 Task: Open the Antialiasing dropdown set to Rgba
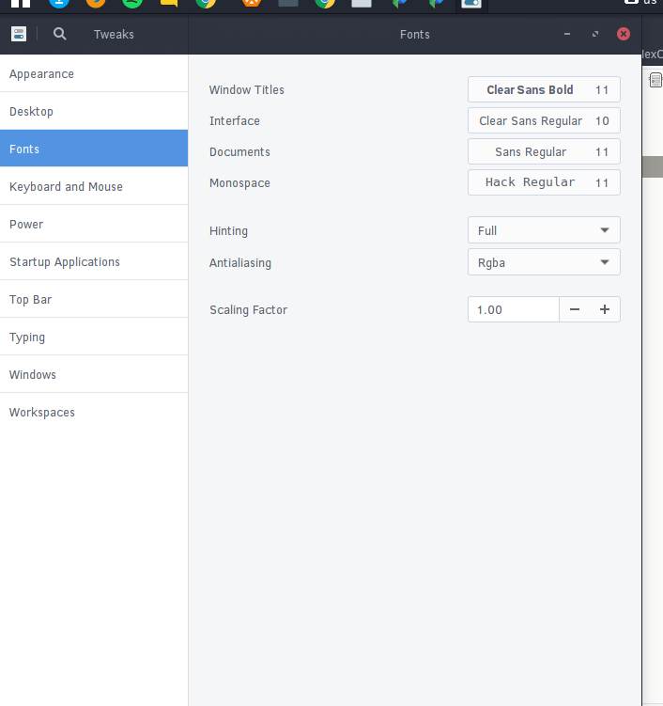tap(544, 262)
